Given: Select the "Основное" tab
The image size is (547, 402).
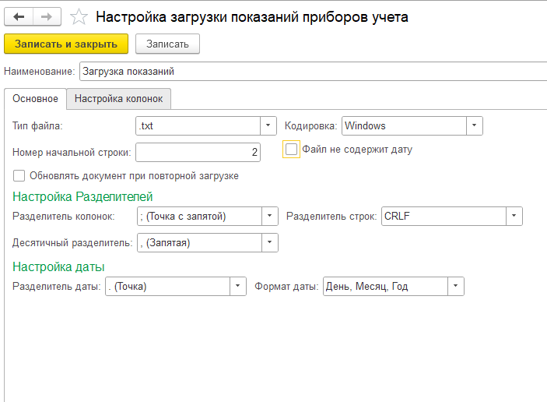Looking at the screenshot, I should [35, 99].
